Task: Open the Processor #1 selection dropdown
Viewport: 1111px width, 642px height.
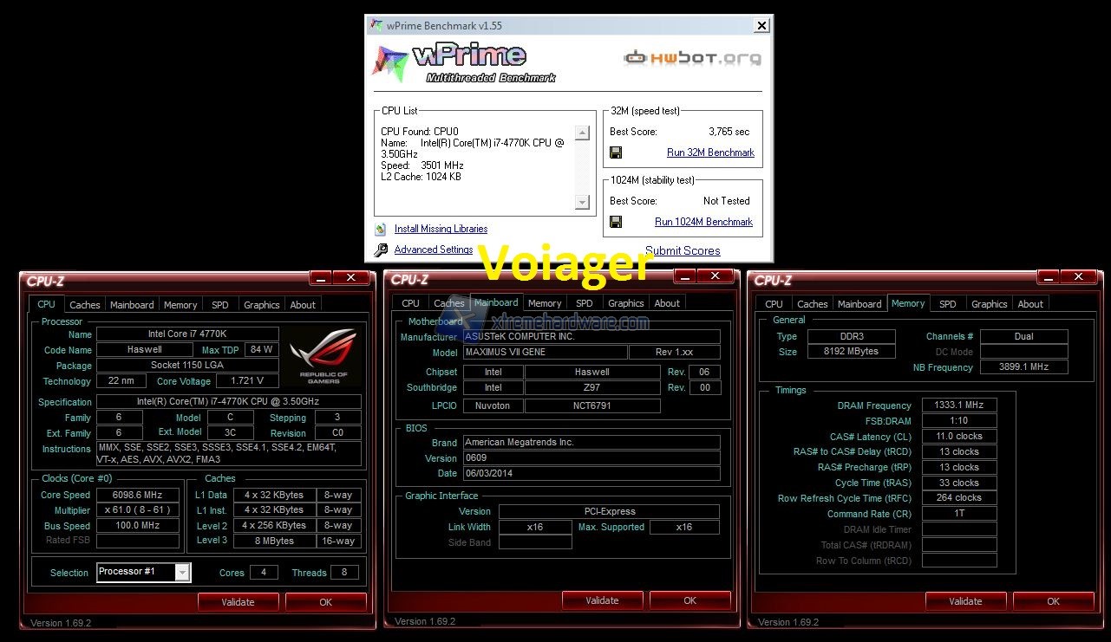Action: (182, 572)
